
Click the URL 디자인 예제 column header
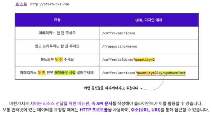(149, 20)
